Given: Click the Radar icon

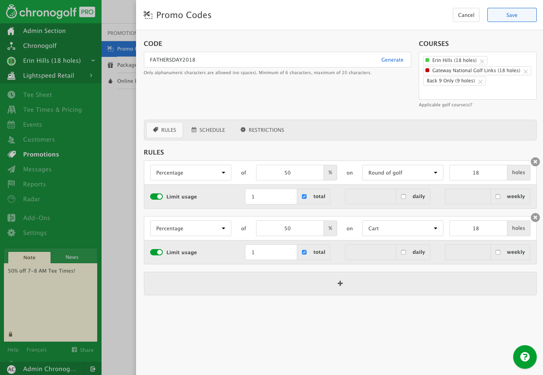Looking at the screenshot, I should pos(11,199).
